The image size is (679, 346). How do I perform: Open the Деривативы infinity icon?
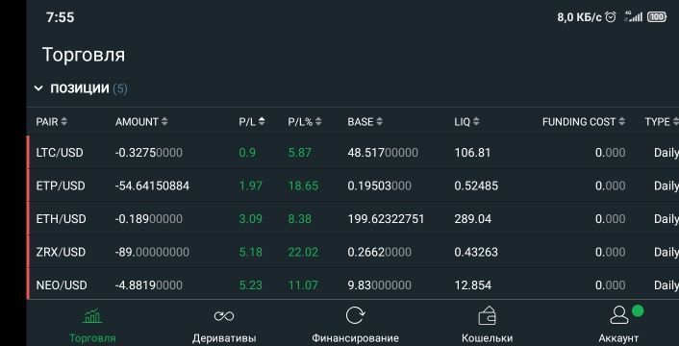[224, 316]
